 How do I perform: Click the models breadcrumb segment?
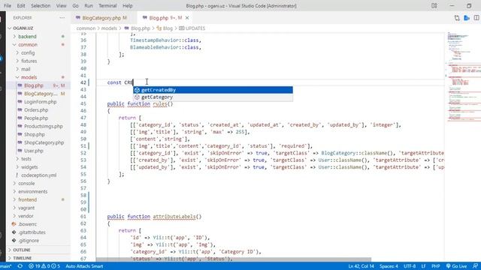coord(109,28)
